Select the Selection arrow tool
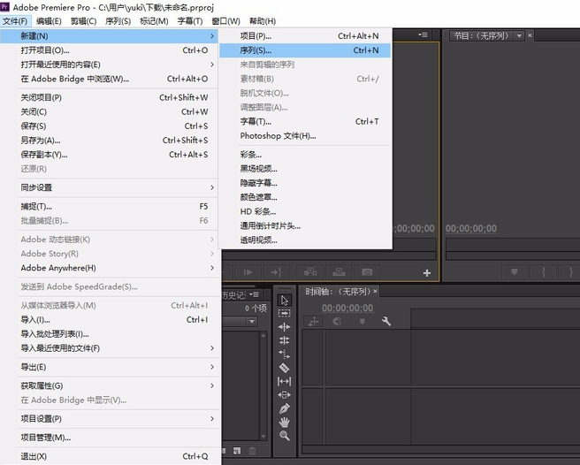The image size is (580, 465). point(284,301)
